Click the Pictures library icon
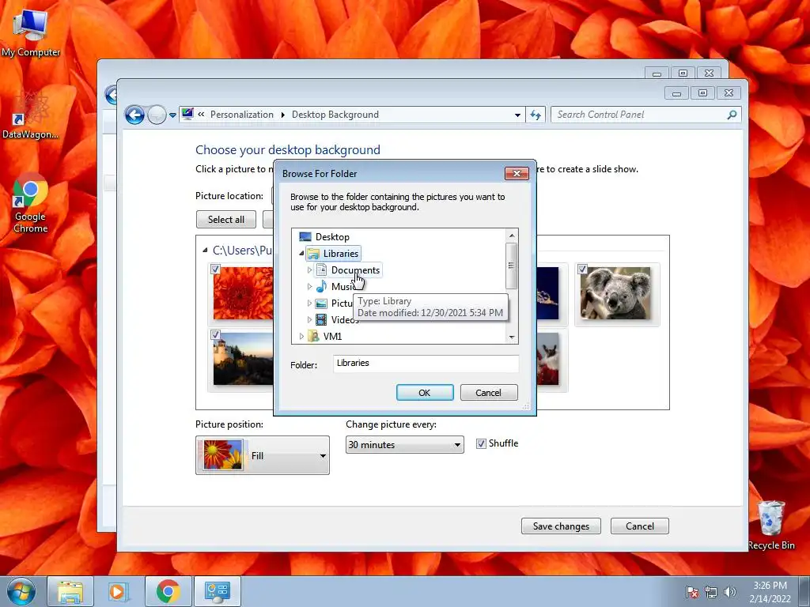This screenshot has height=607, width=810. 321,303
